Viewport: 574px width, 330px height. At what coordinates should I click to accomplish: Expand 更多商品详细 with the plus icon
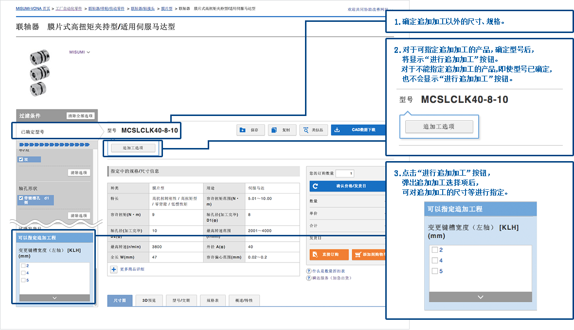(114, 269)
